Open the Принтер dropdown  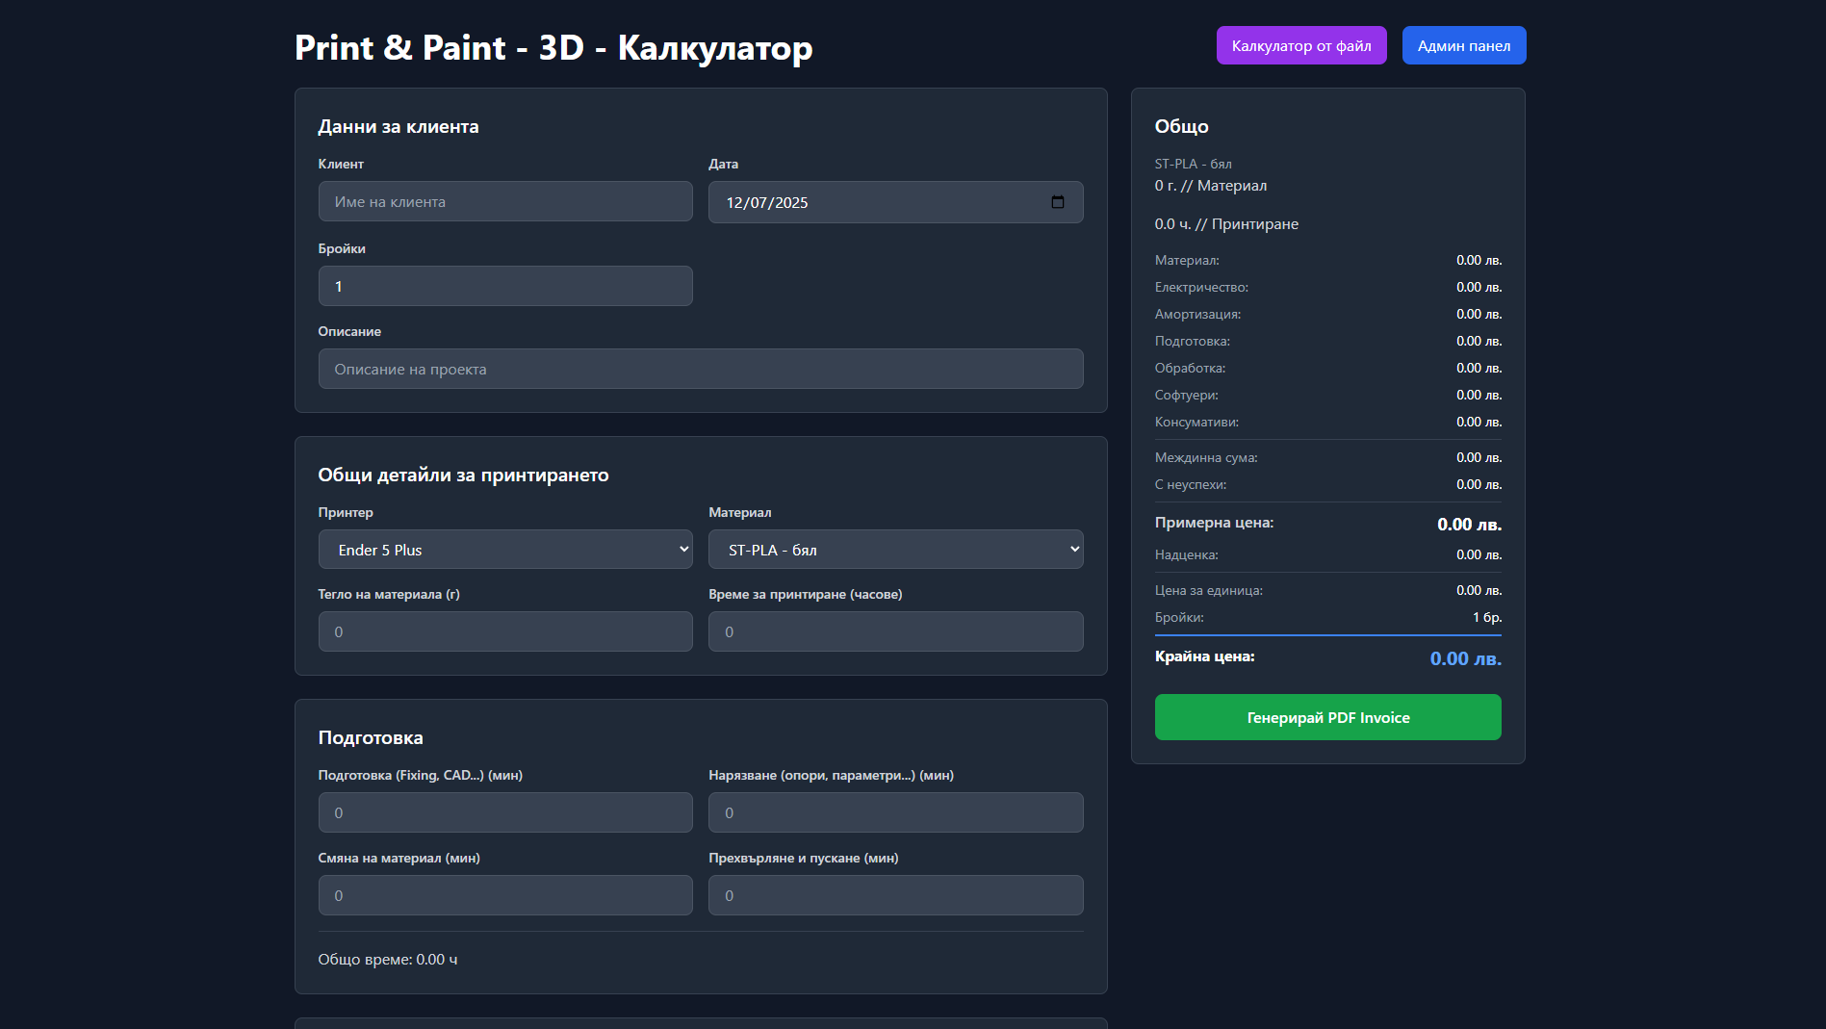pyautogui.click(x=504, y=549)
